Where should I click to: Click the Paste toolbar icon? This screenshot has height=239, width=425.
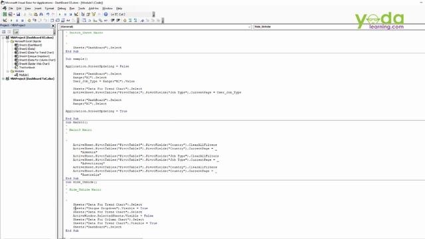pyautogui.click(x=35, y=14)
